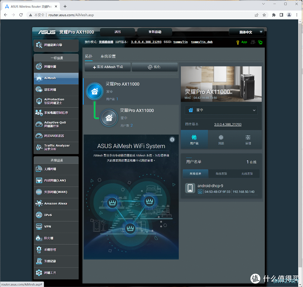Image resolution: width=303 pixels, height=287 pixels.
Task: Click the green network status icon
Action: (260, 42)
